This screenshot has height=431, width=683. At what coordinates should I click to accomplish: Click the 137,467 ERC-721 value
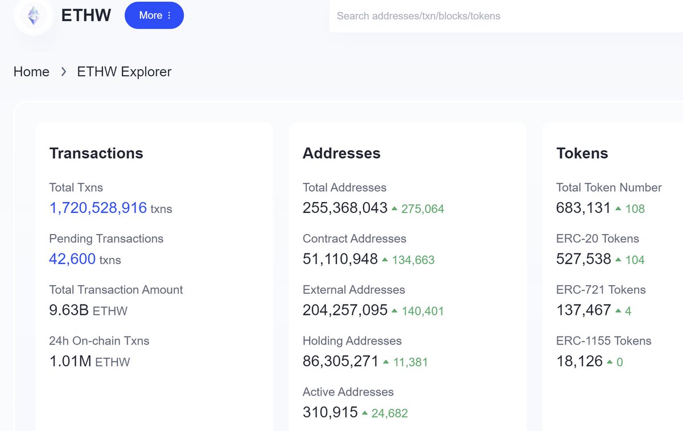[583, 310]
